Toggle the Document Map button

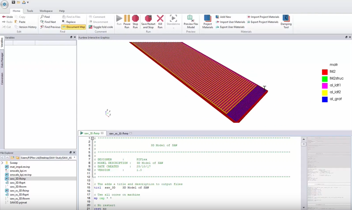(74, 27)
